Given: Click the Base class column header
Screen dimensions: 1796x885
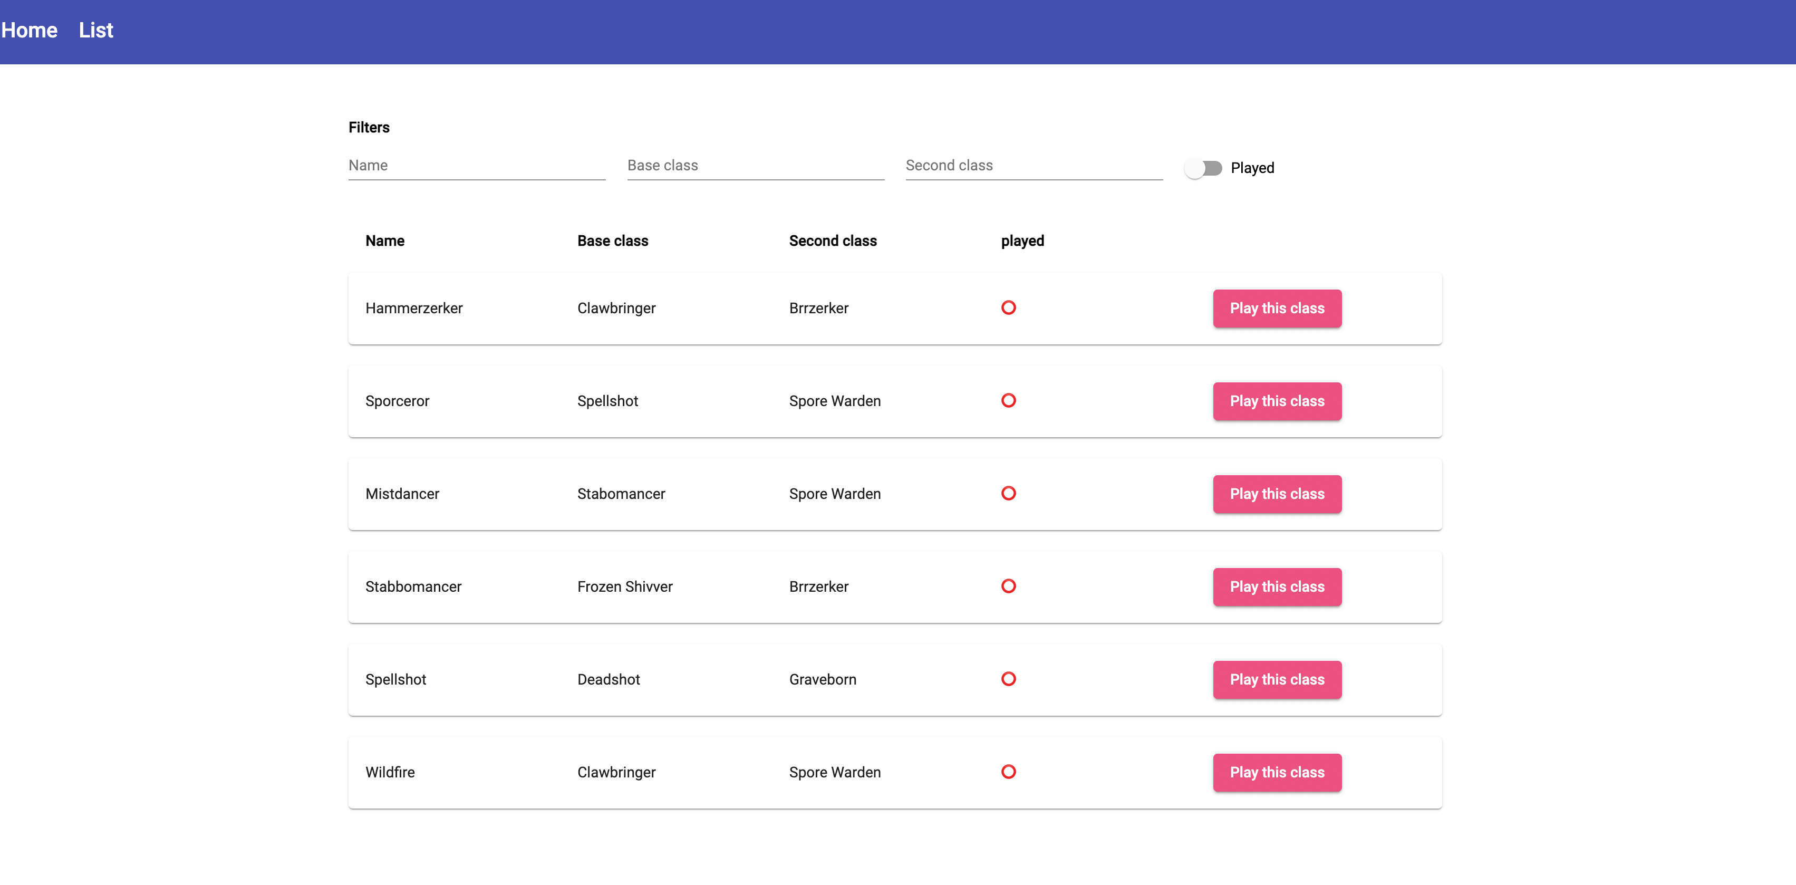Looking at the screenshot, I should tap(612, 241).
